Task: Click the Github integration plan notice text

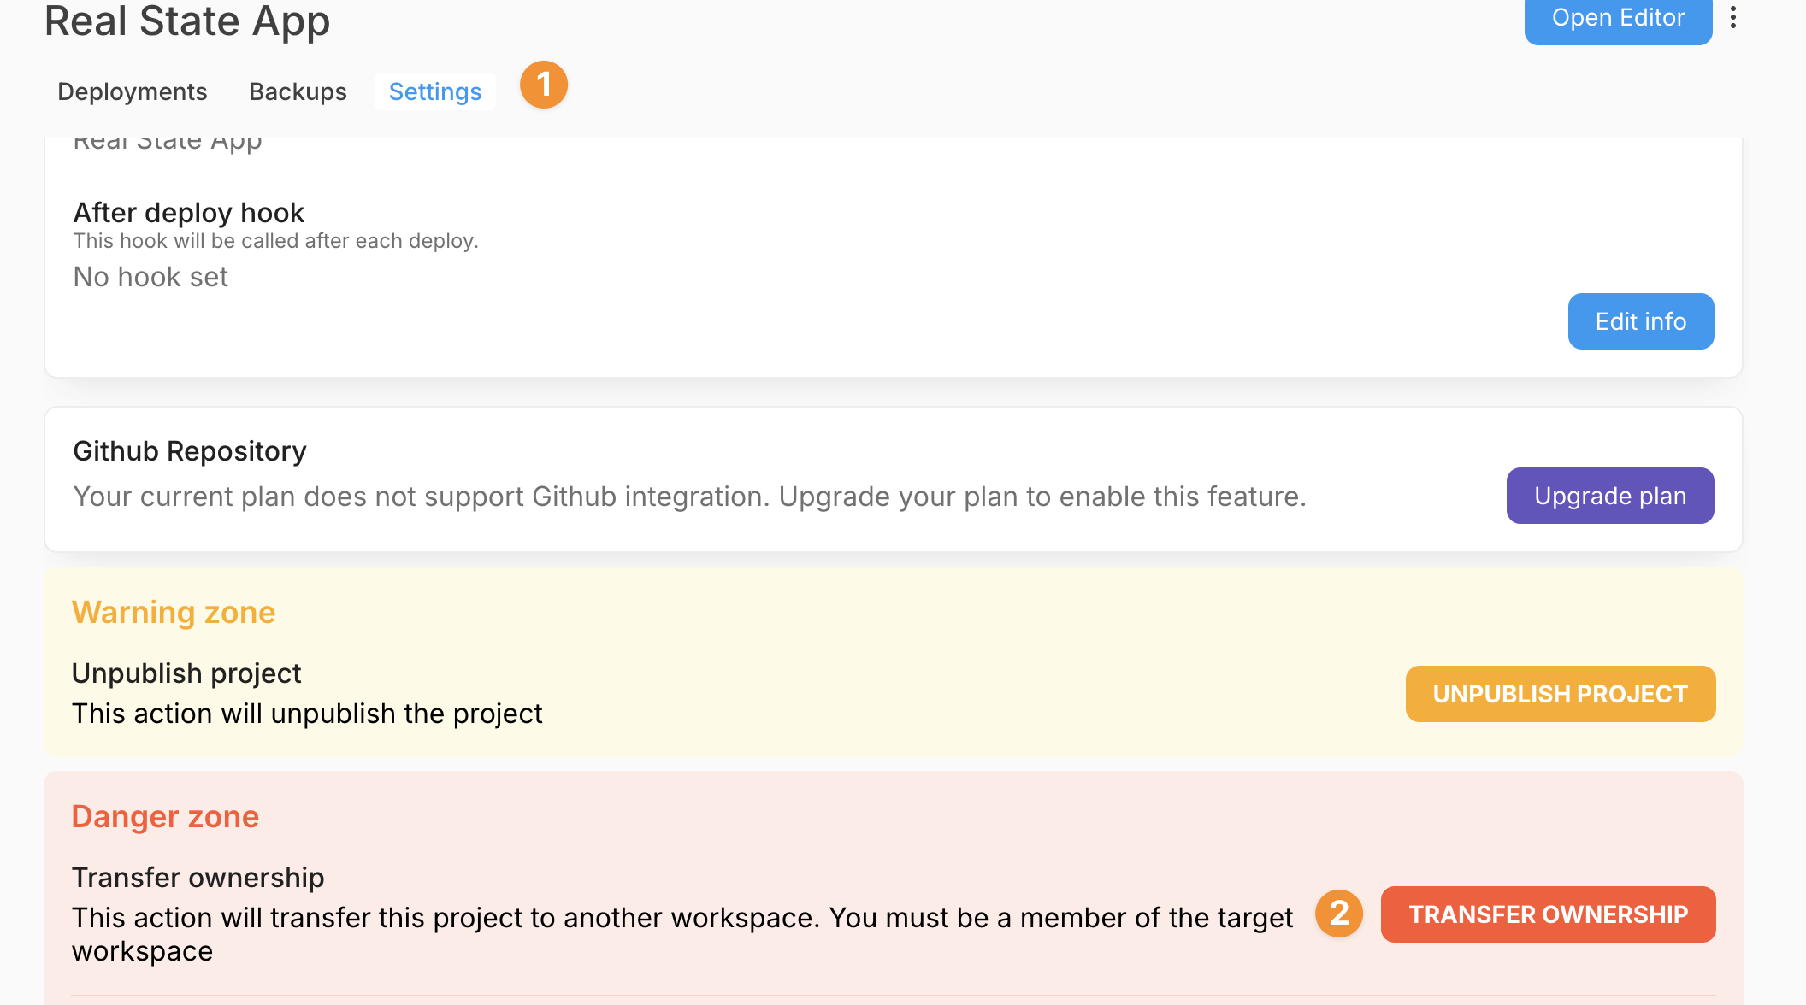Action: pyautogui.click(x=689, y=497)
